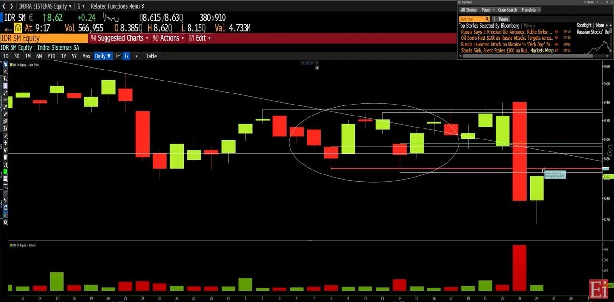Open Options in Top News window
614x302 pixels.
tap(590, 2)
